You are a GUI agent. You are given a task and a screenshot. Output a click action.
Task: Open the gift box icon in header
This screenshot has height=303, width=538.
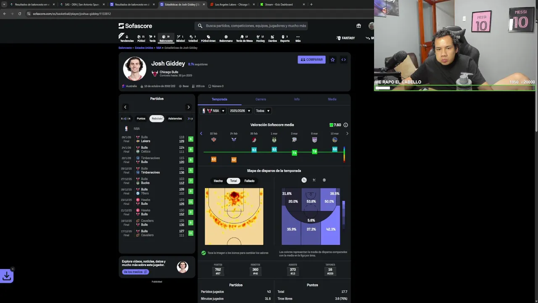(359, 26)
